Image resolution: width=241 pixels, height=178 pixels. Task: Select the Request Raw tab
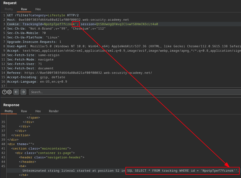[24, 9]
